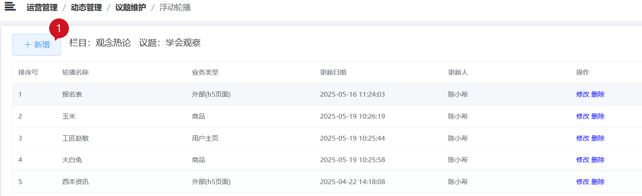
Task: Edit the 玉米 carousel row
Action: [583, 116]
